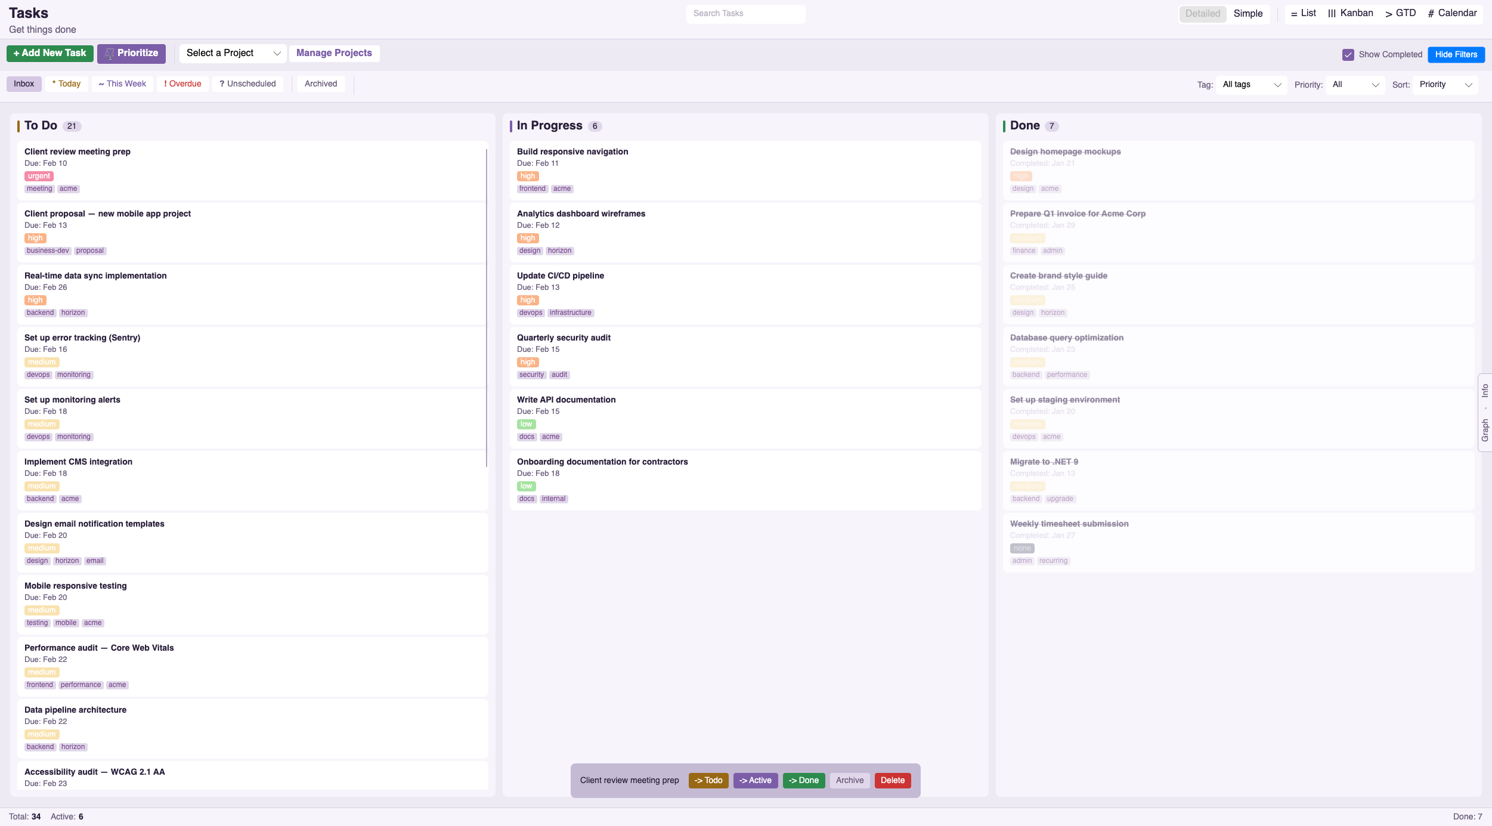The width and height of the screenshot is (1492, 826).
Task: Open the Archived tab
Action: click(320, 83)
